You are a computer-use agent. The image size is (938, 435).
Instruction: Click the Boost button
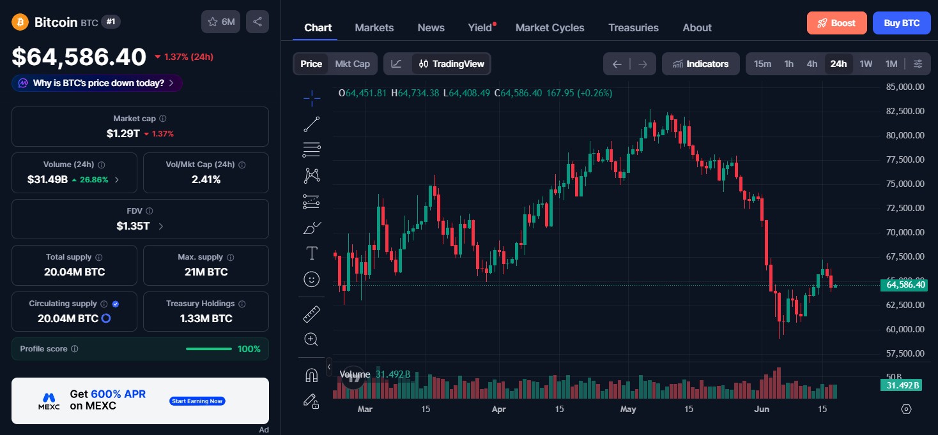836,23
